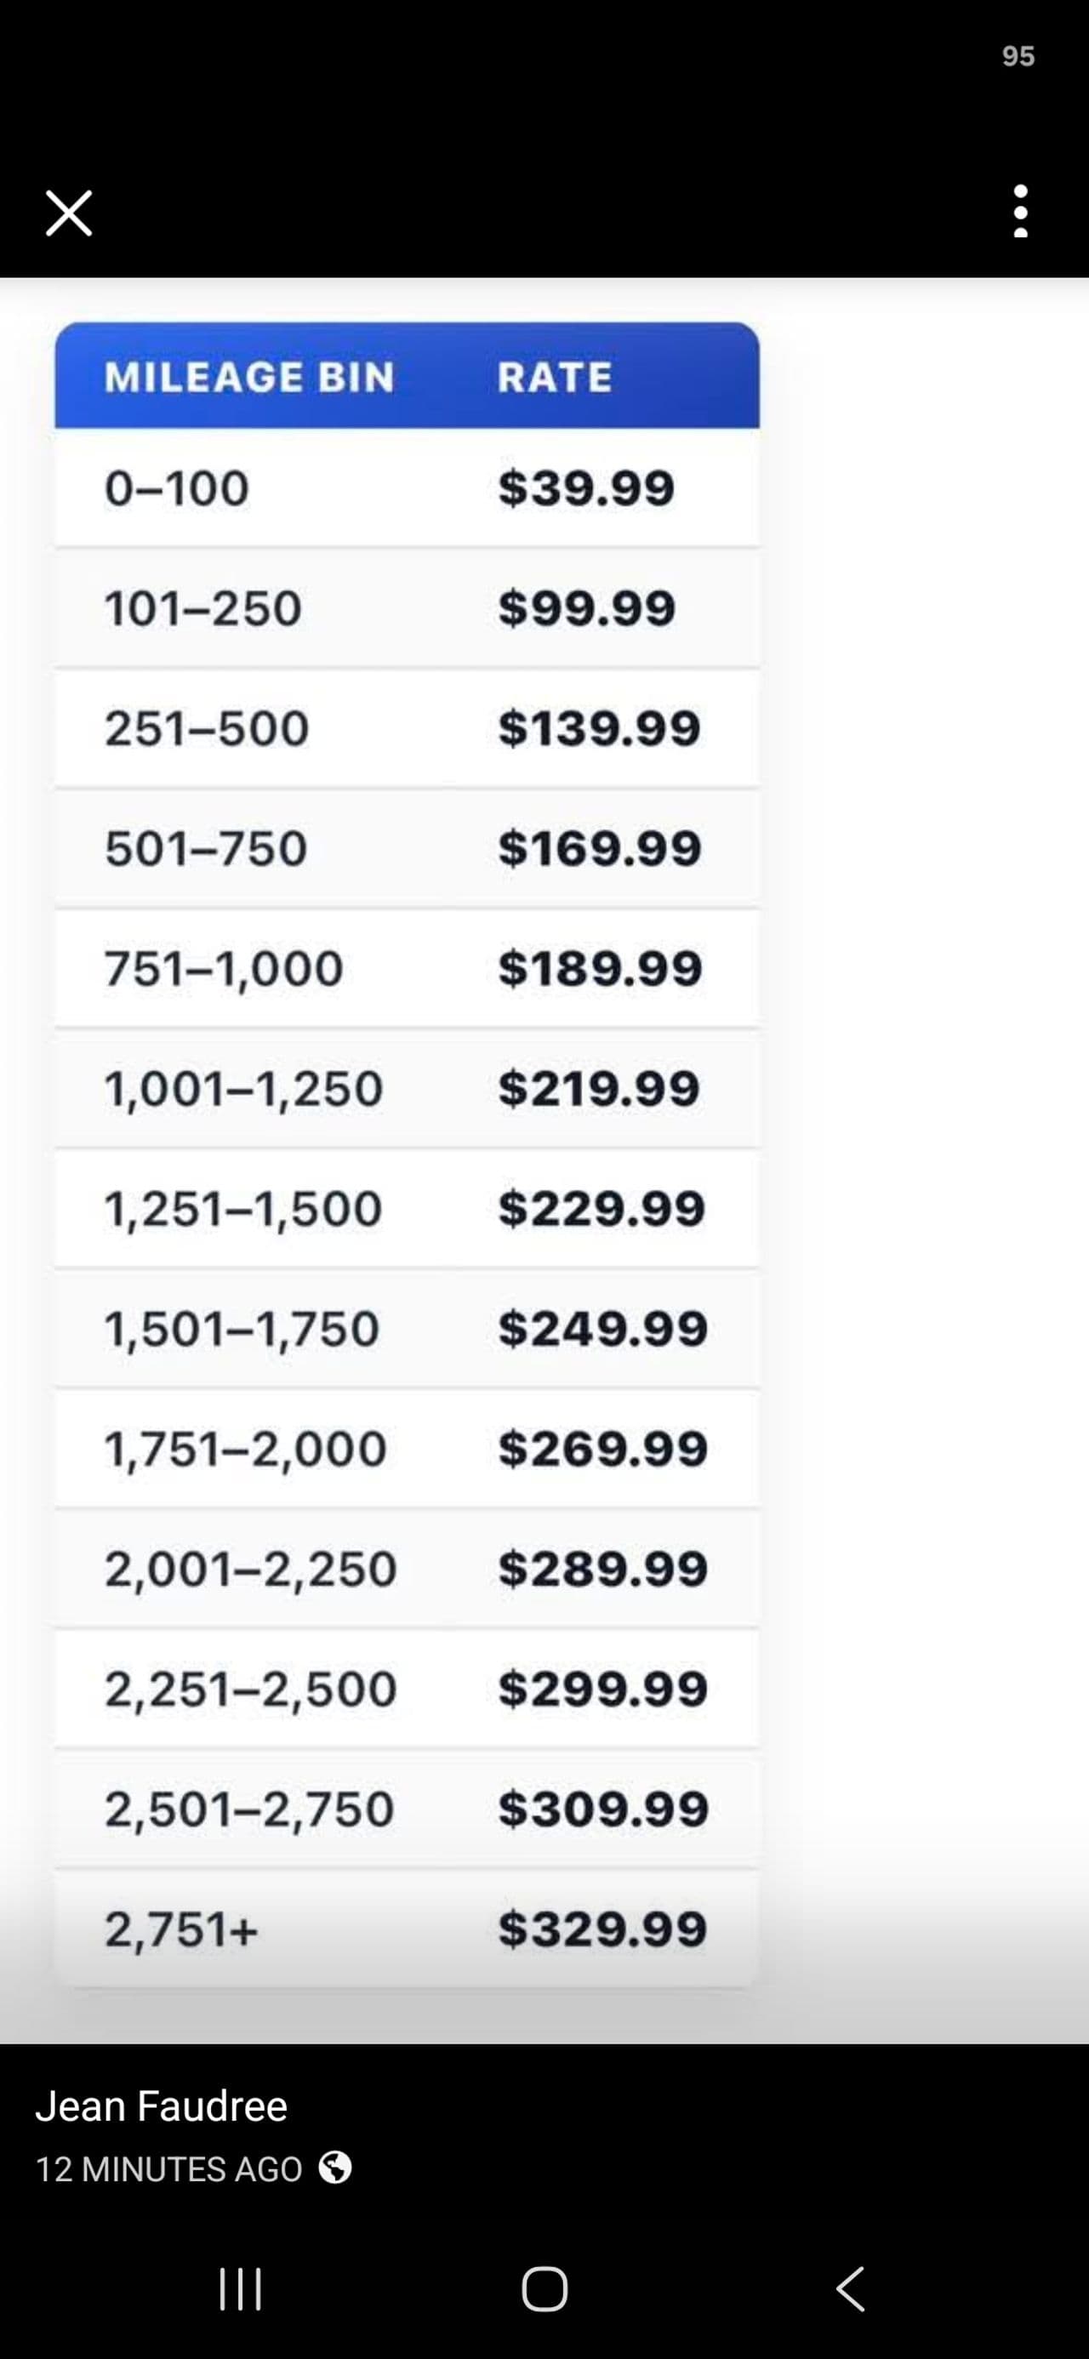This screenshot has height=2359, width=1089.
Task: Tap the $219.99 rate value
Action: tap(599, 1089)
